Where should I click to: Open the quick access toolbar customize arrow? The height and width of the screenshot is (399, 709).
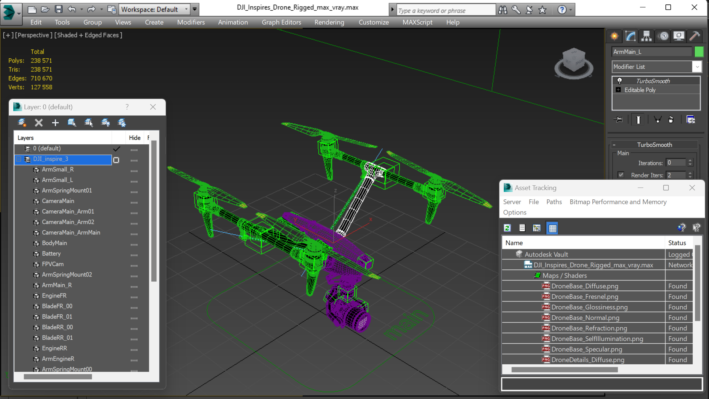click(x=195, y=9)
